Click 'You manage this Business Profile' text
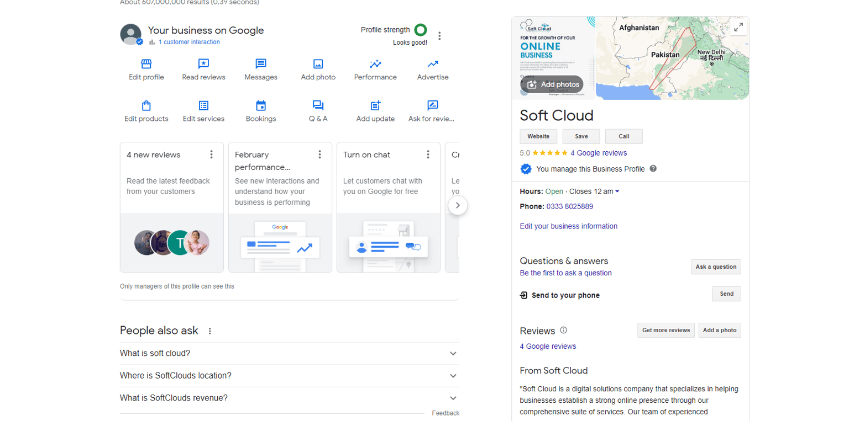Screen dimensions: 849x421 (x=590, y=169)
